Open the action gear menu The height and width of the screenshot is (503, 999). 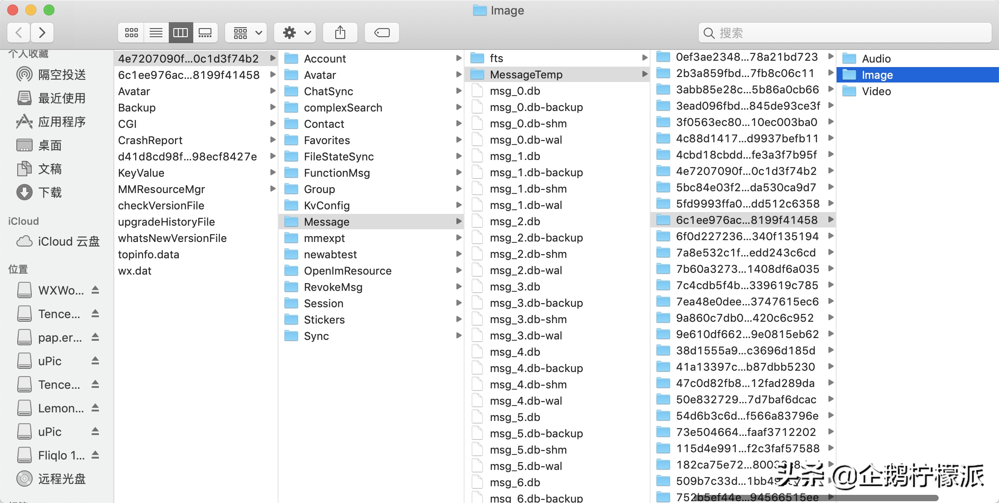pyautogui.click(x=295, y=33)
